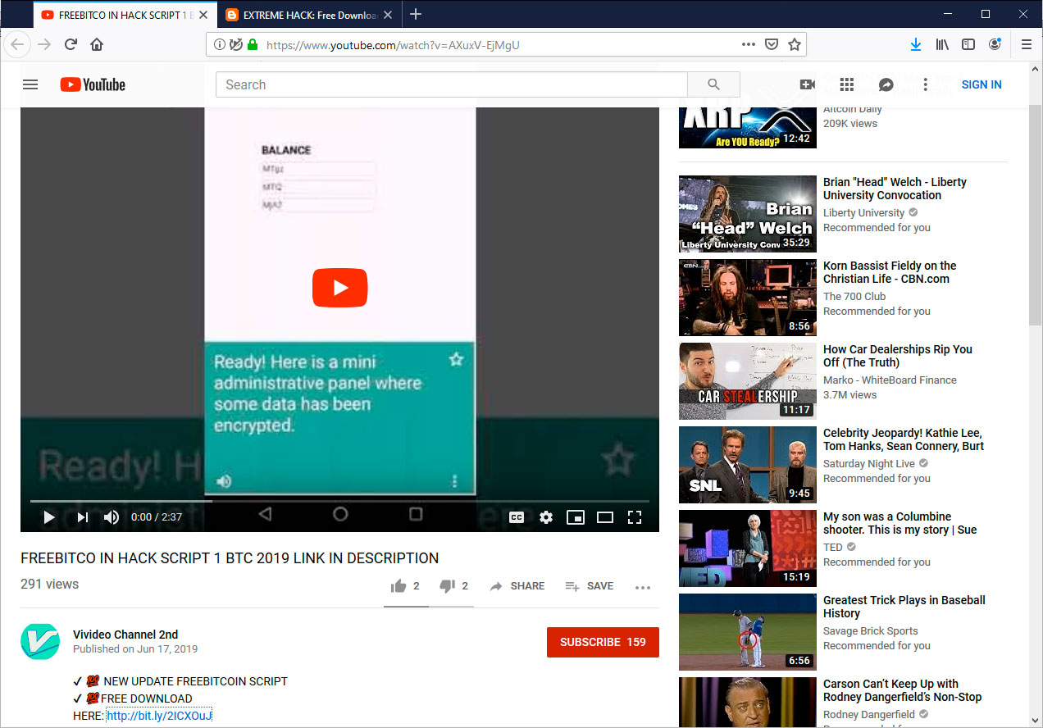Viewport: 1043px width, 728px height.
Task: Enter full screen mode
Action: [634, 517]
